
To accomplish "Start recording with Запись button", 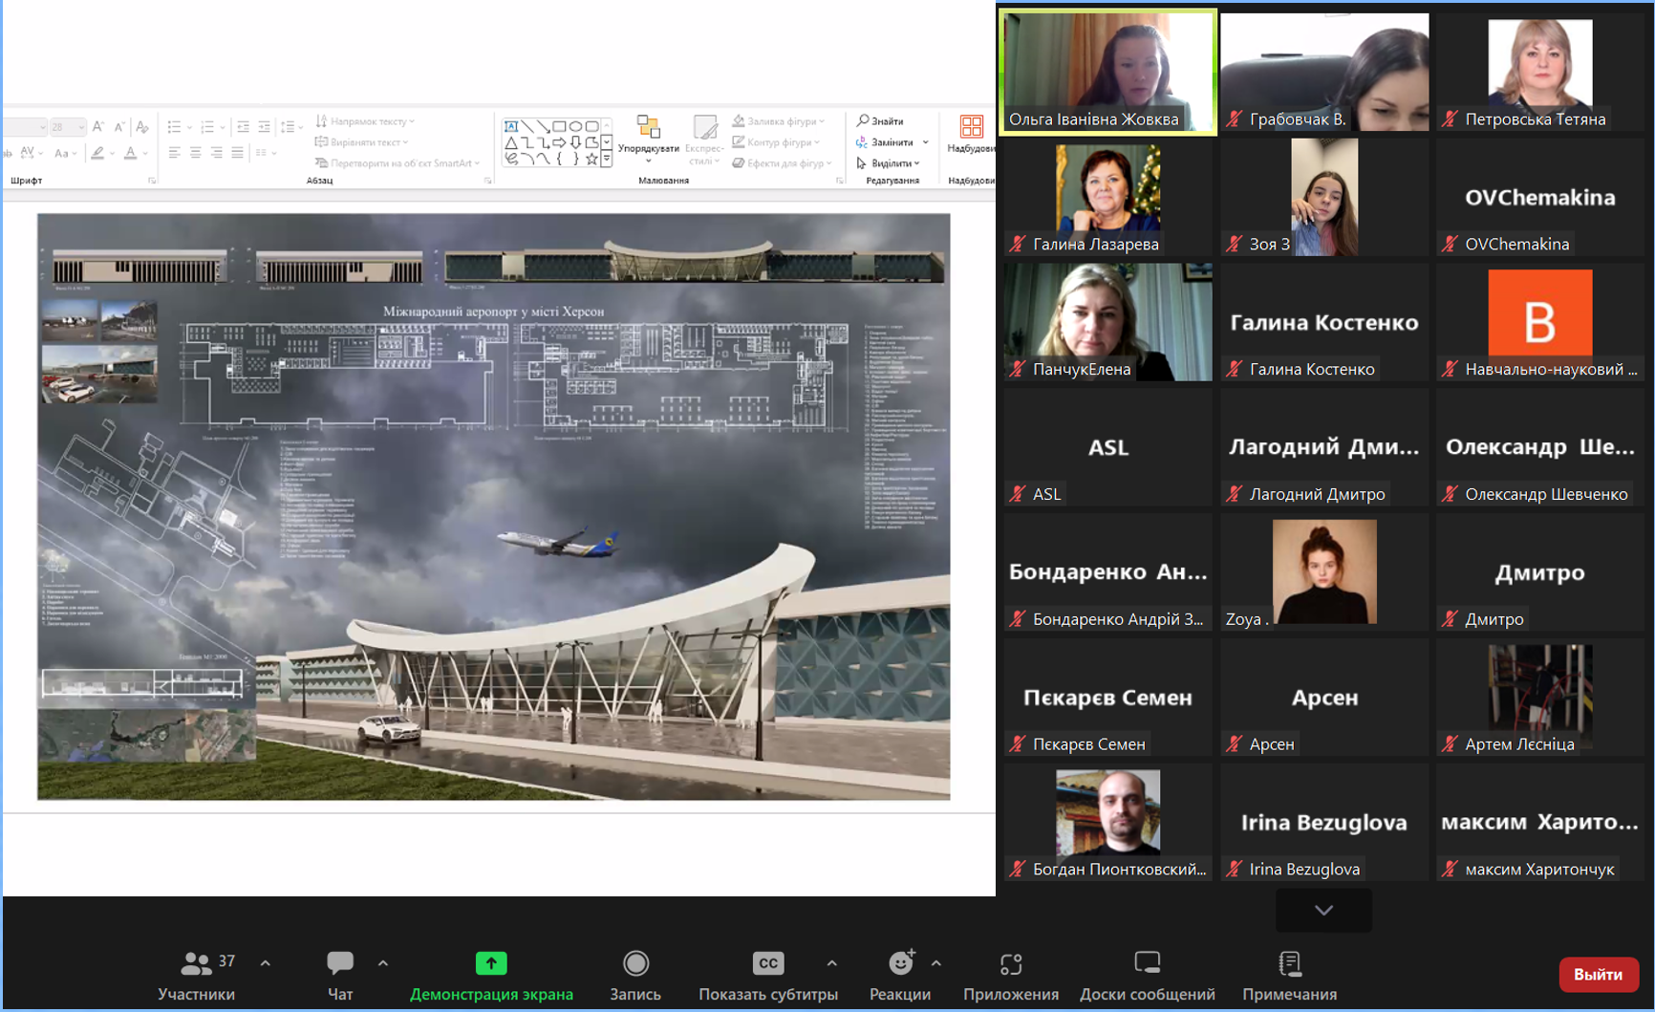I will 635,975.
